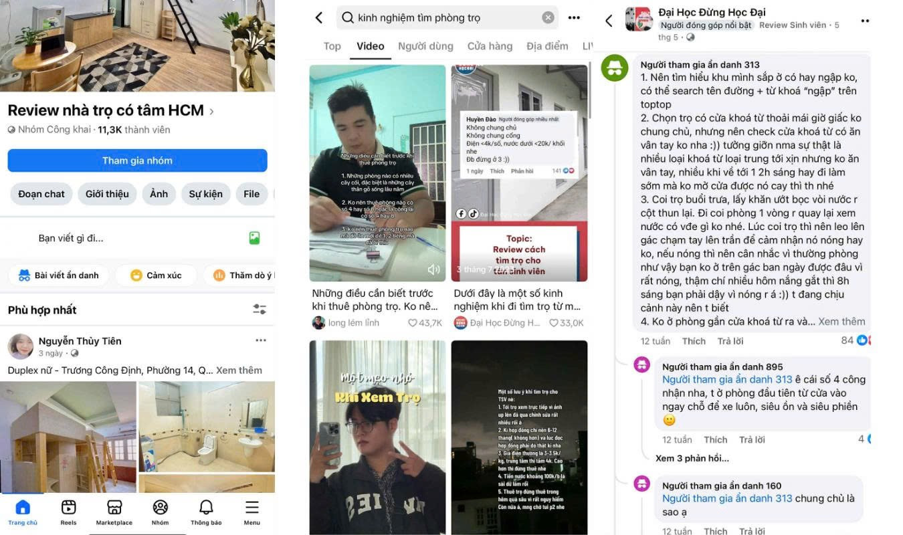Open the Reels tab icon
This screenshot has width=903, height=535.
point(68,507)
